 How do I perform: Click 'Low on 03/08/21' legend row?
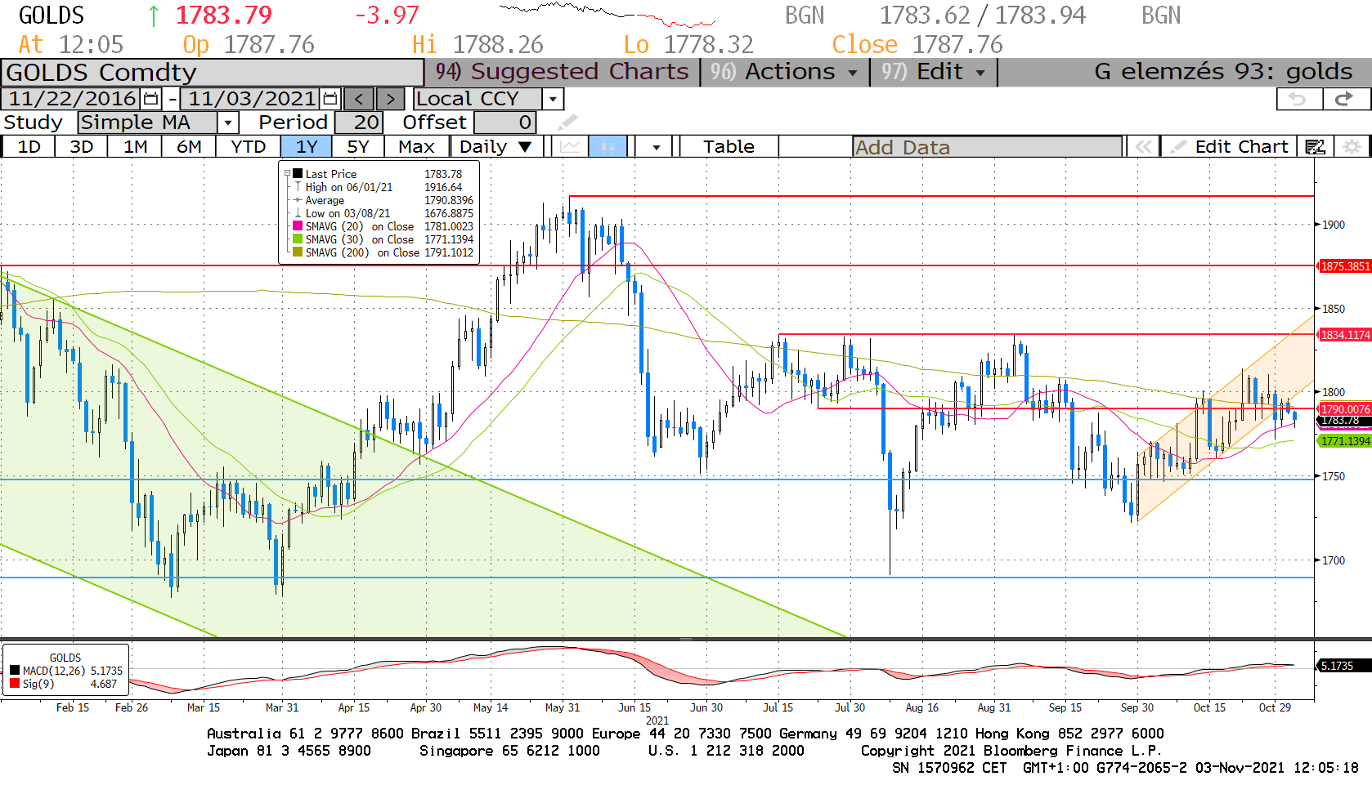[x=379, y=213]
